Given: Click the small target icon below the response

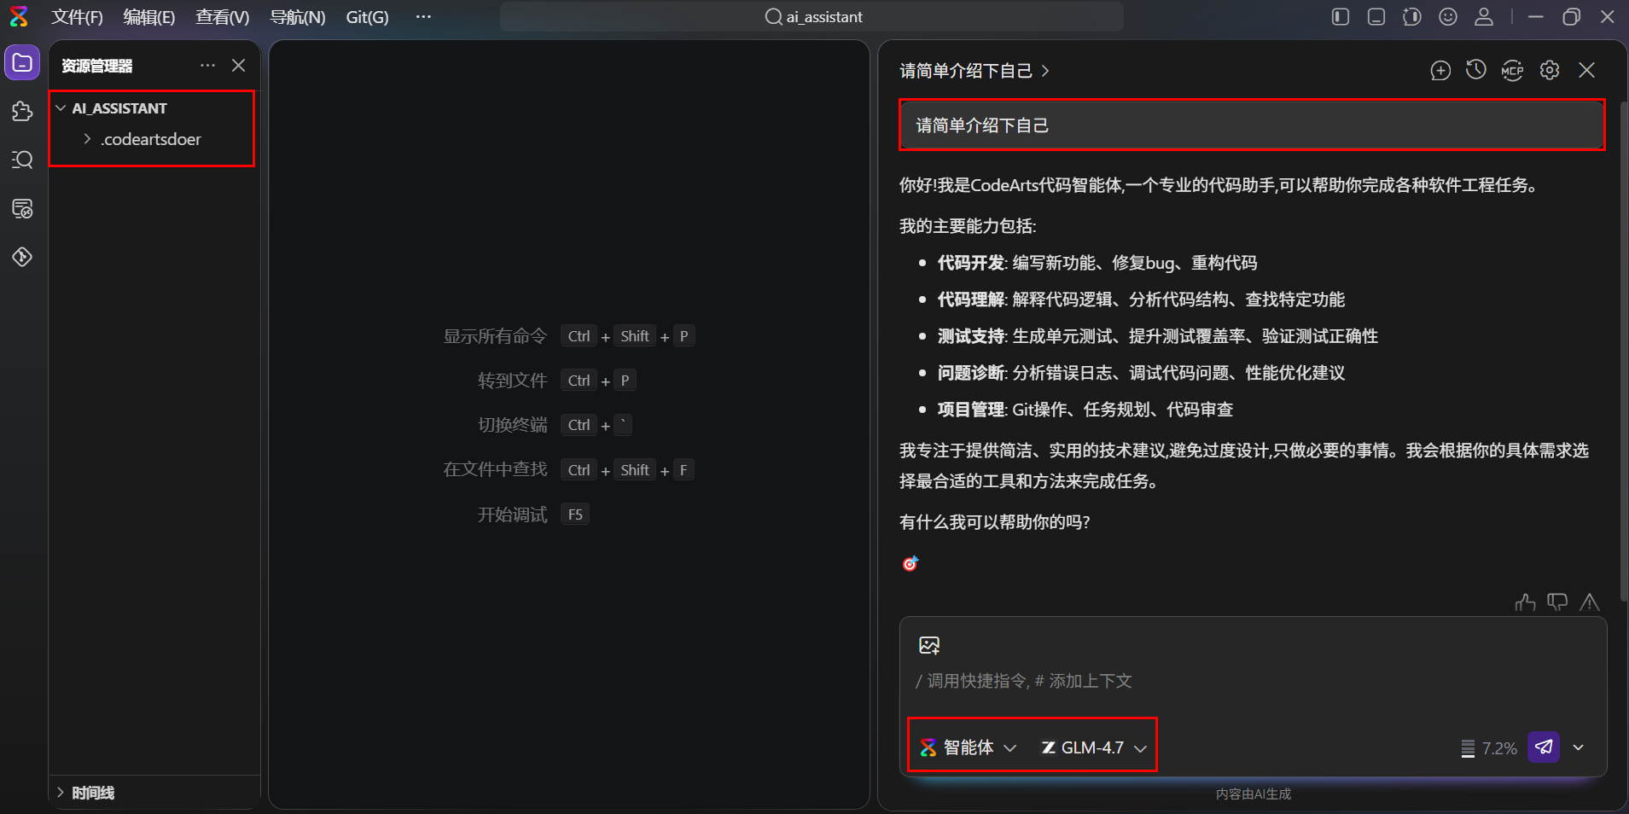Looking at the screenshot, I should (910, 563).
